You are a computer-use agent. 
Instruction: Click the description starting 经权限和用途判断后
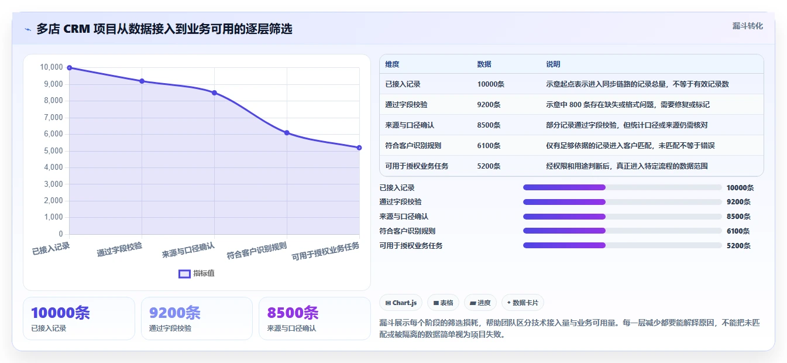pyautogui.click(x=627, y=166)
